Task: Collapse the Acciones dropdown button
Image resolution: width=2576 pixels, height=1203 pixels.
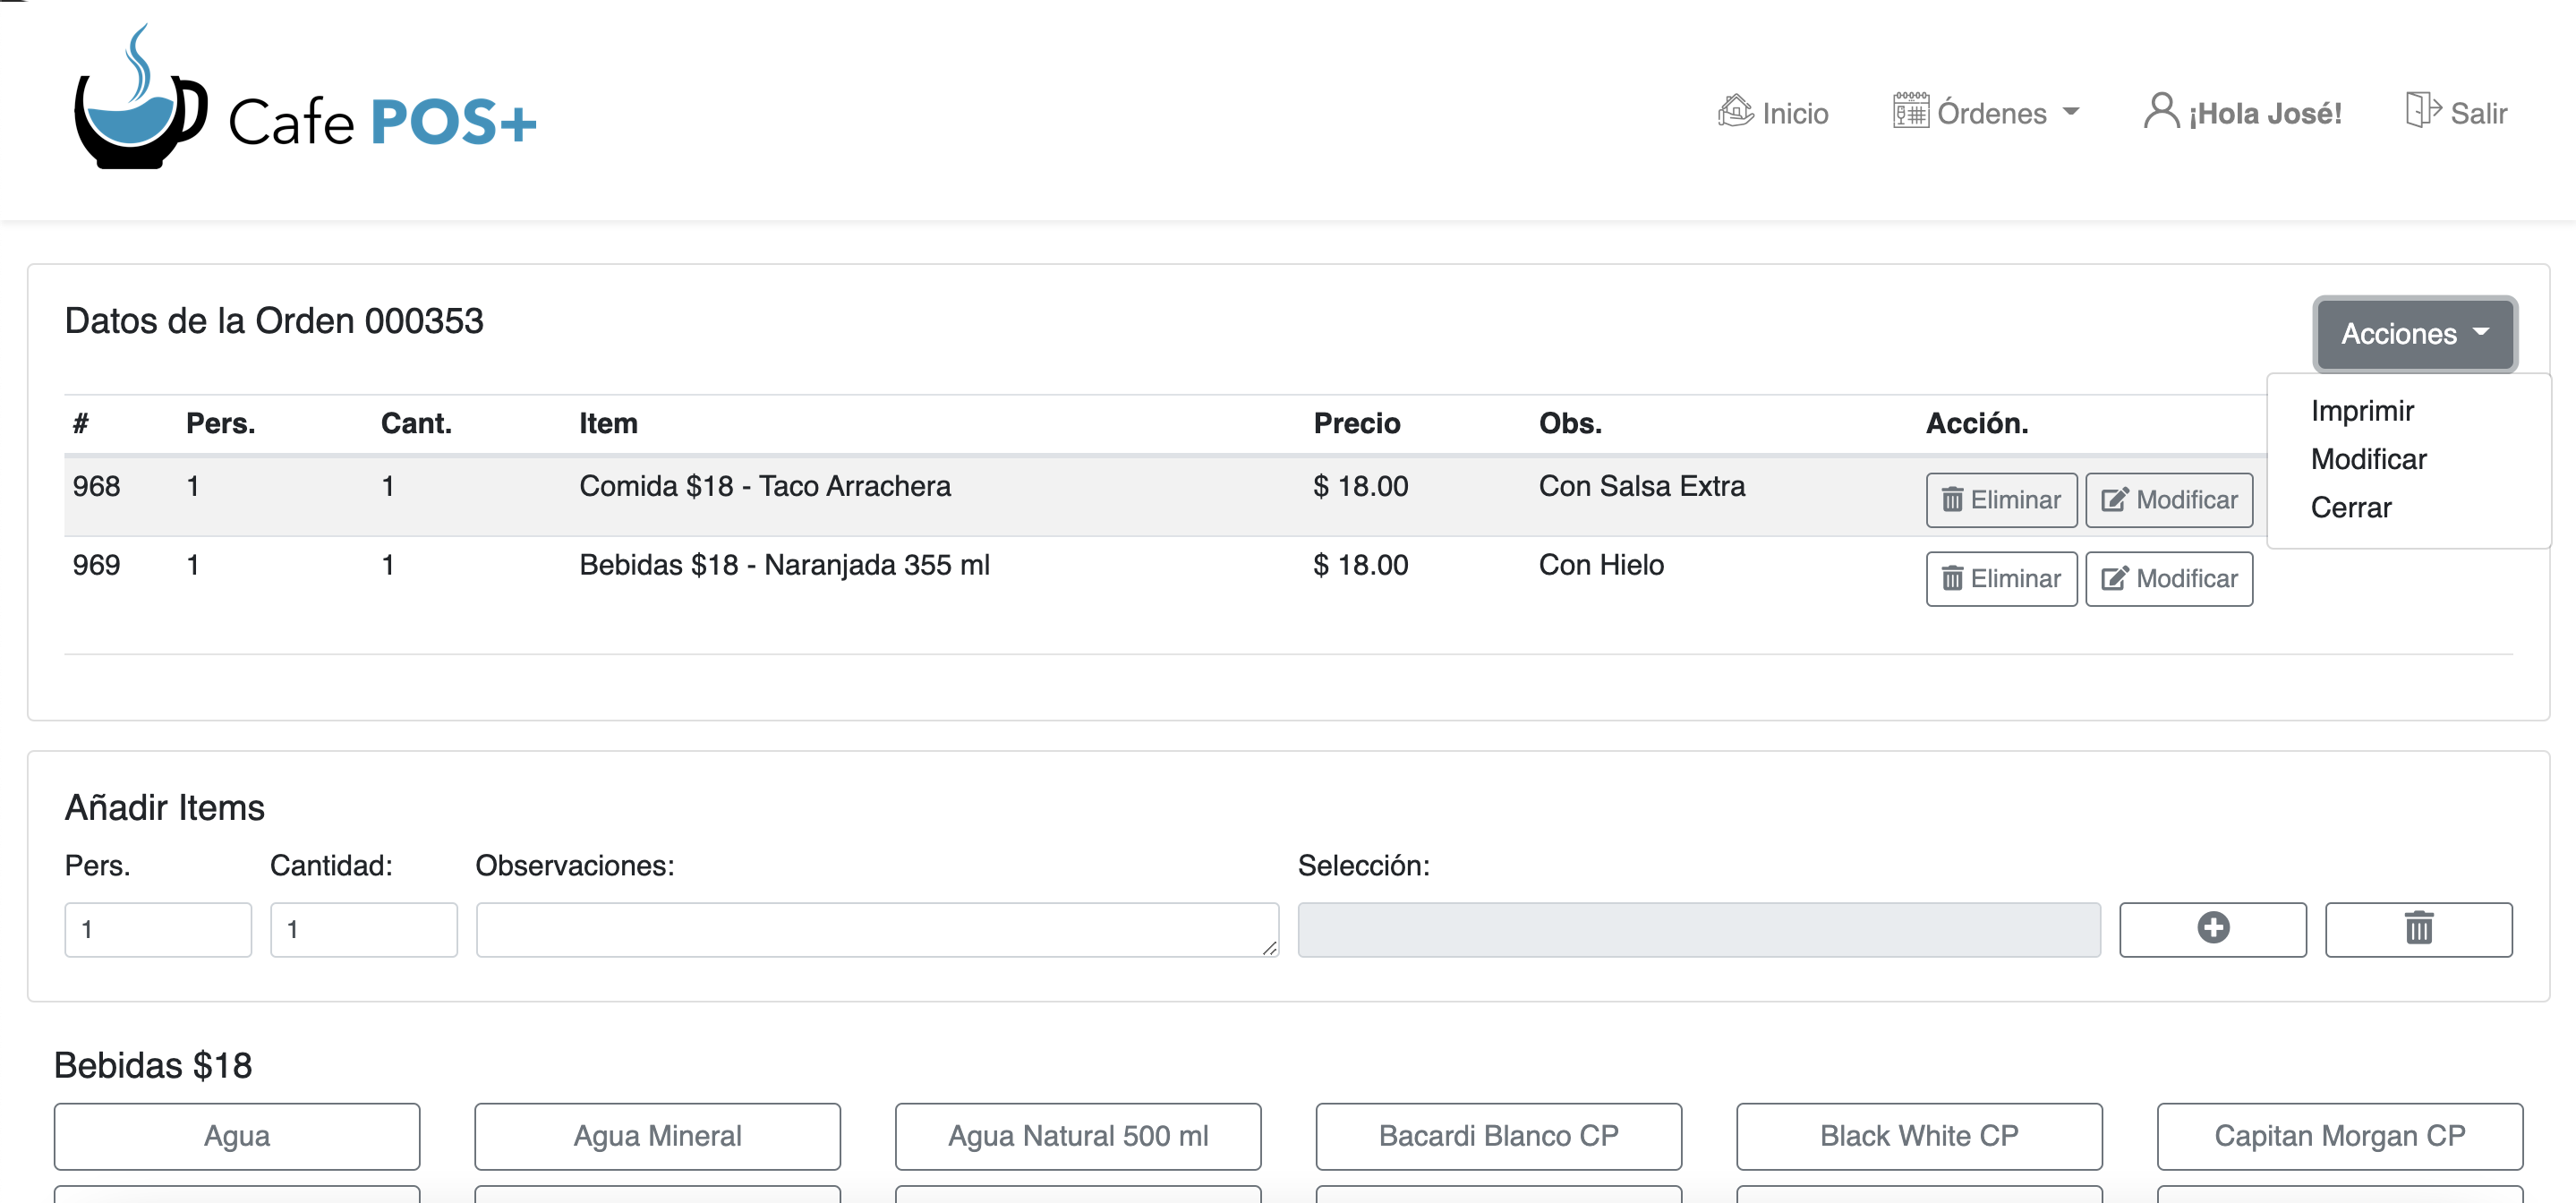Action: coord(2413,334)
